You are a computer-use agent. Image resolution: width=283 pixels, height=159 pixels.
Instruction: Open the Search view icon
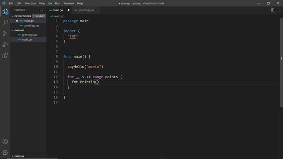(5, 23)
